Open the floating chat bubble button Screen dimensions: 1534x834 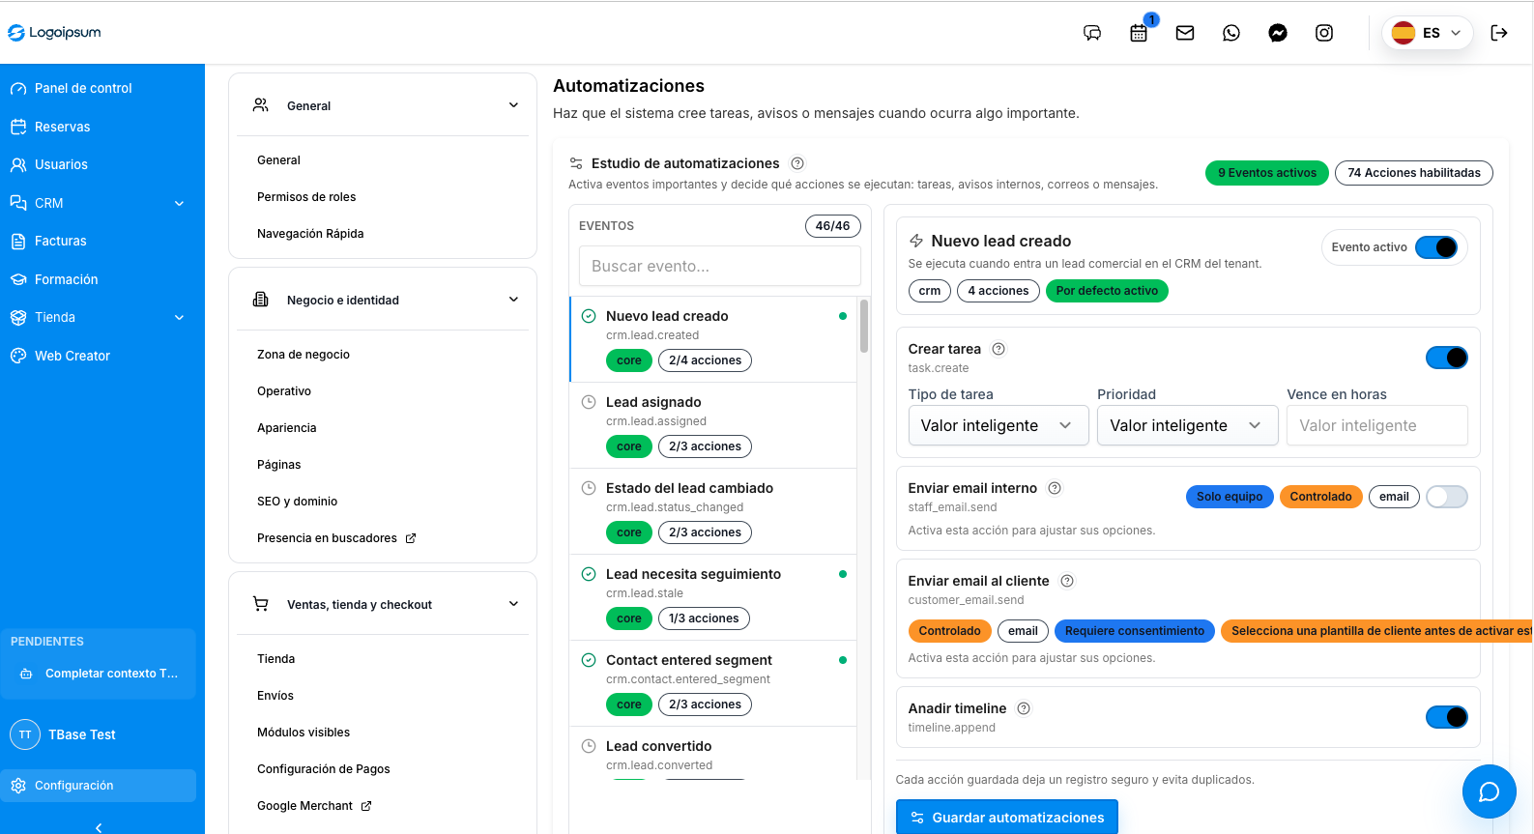tap(1490, 791)
